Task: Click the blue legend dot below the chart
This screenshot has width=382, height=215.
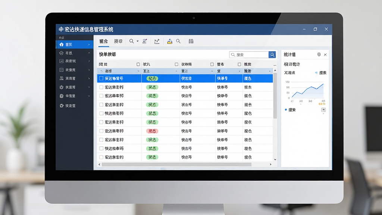Action: [286, 110]
